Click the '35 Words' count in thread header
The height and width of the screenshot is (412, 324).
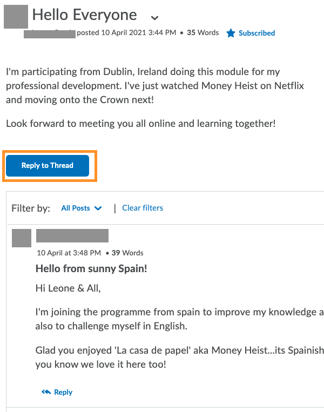coord(203,33)
